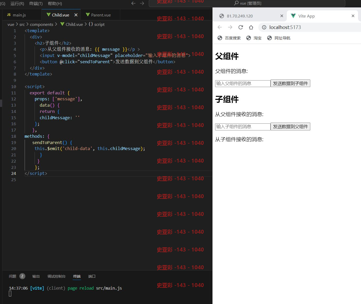Viewport: 361px width, 304px height.
Task: Click the src/main.js path in terminal
Action: coord(109,288)
